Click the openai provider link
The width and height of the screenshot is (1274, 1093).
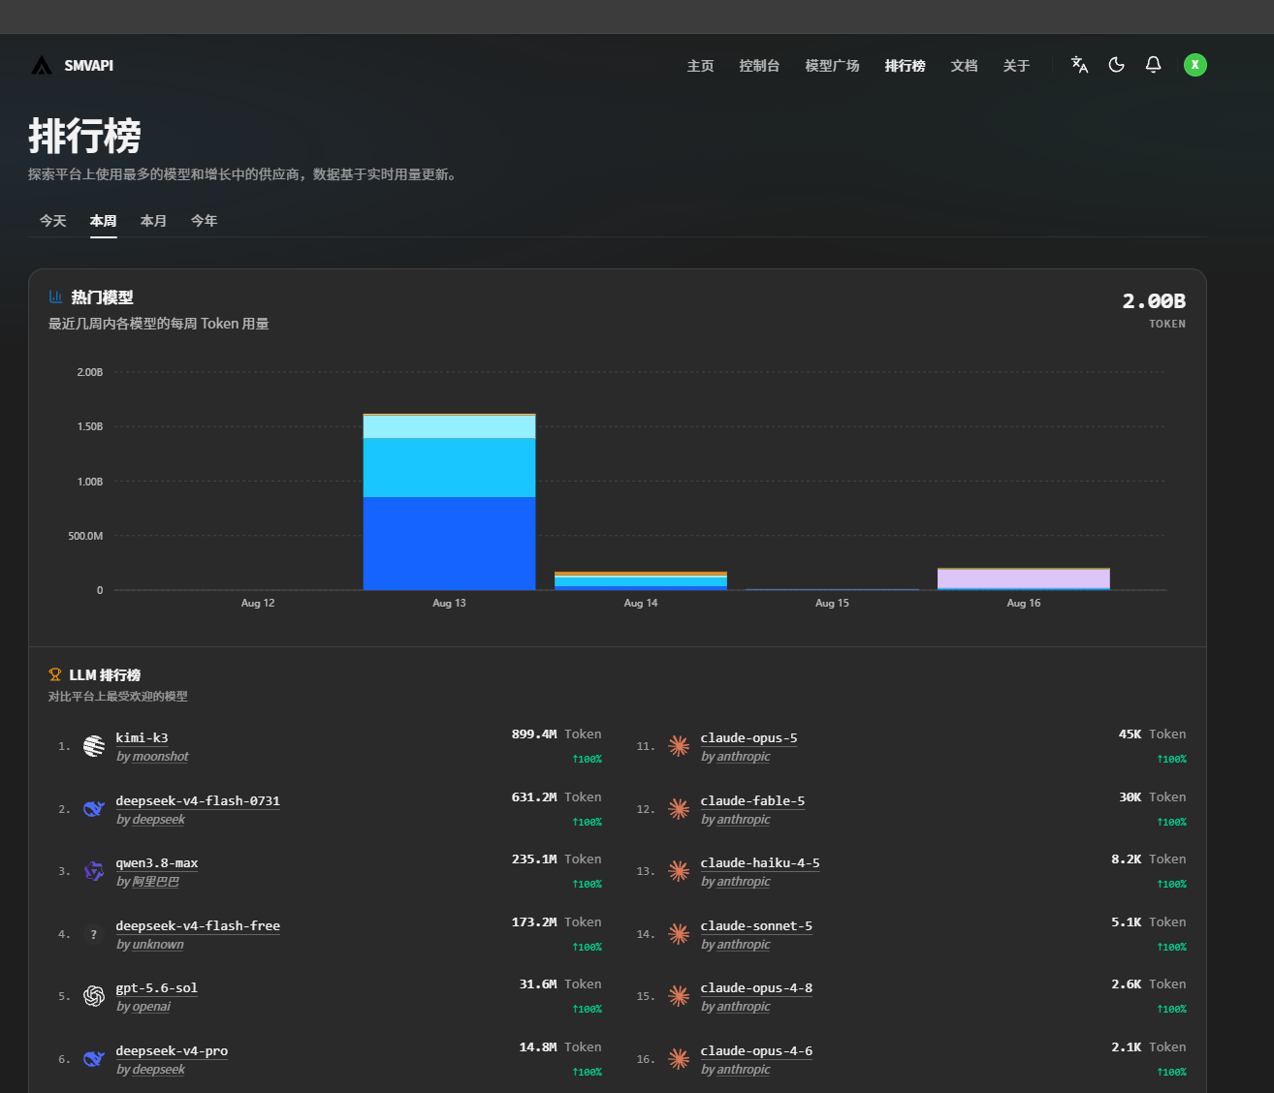pos(151,1007)
